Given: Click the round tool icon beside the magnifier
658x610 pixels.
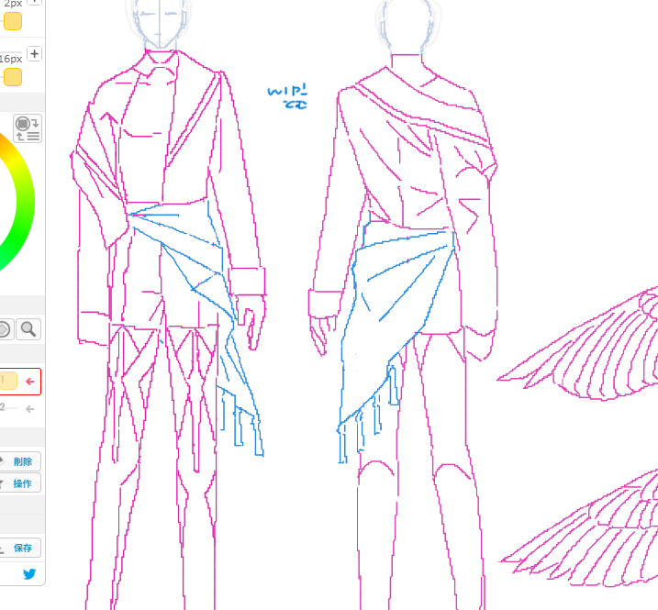Looking at the screenshot, I should pyautogui.click(x=5, y=329).
